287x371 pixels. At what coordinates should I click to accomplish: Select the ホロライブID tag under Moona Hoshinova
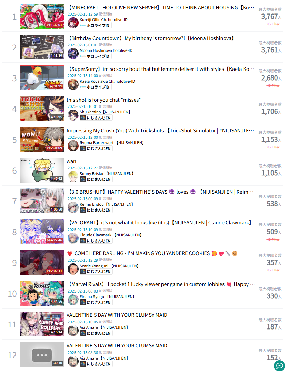(96, 56)
